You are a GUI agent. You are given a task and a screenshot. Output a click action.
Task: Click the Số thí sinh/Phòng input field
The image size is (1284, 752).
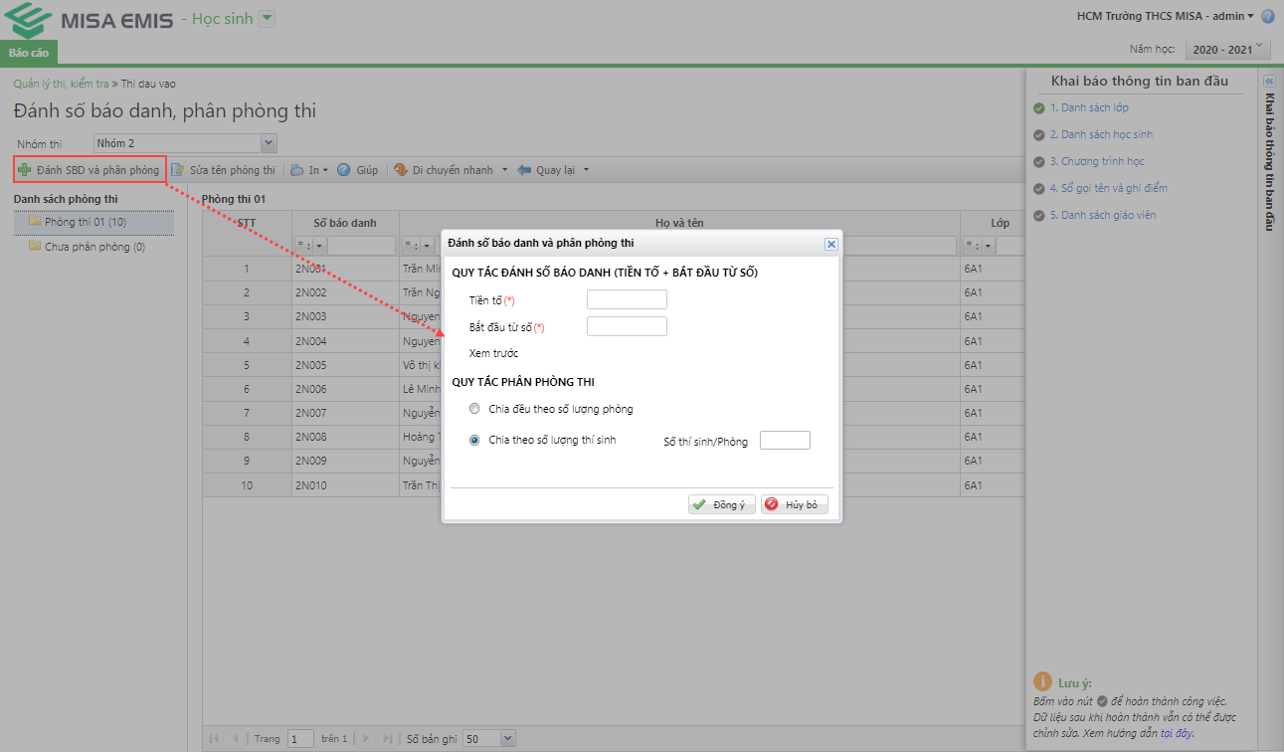tap(785, 440)
